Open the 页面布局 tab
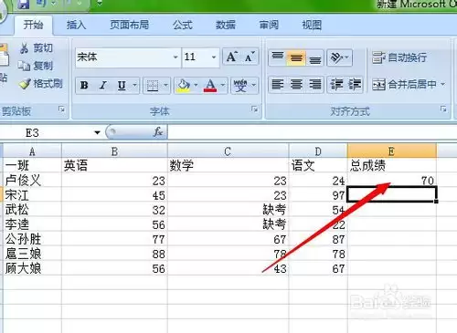The image size is (457, 333). pyautogui.click(x=130, y=25)
